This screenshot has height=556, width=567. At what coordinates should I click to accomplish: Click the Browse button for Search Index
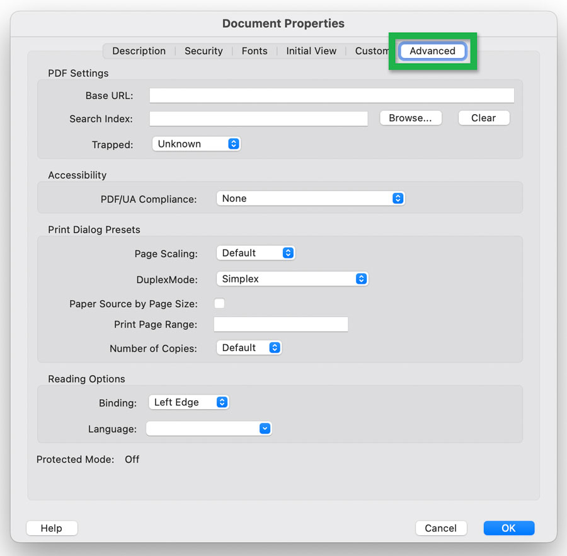click(x=410, y=118)
